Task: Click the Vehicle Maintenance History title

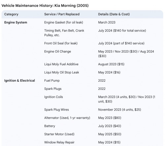Action: coord(45,6)
